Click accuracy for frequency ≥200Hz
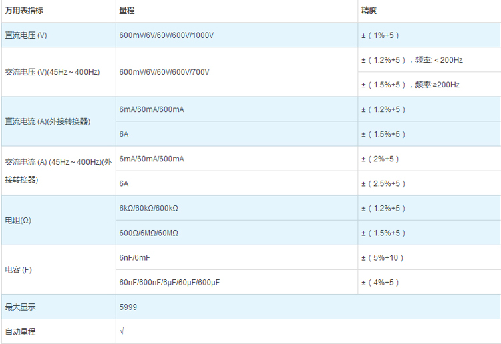This screenshot has height=344, width=501. 410,85
